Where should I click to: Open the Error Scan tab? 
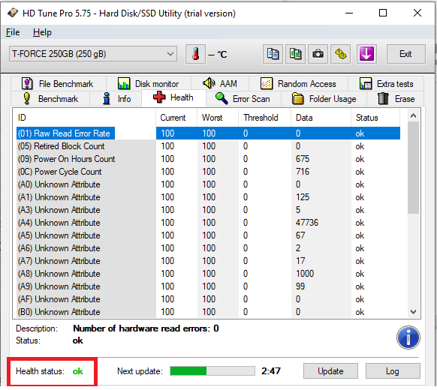[243, 99]
